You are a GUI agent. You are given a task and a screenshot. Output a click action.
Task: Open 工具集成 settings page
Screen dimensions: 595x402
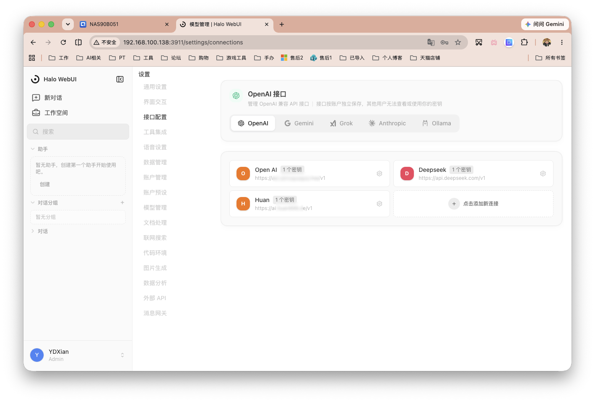coord(155,132)
